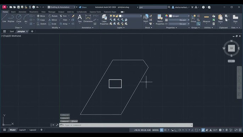The height and width of the screenshot is (137, 243).
Task: Activate the Polyline tool
Action: click(11, 18)
